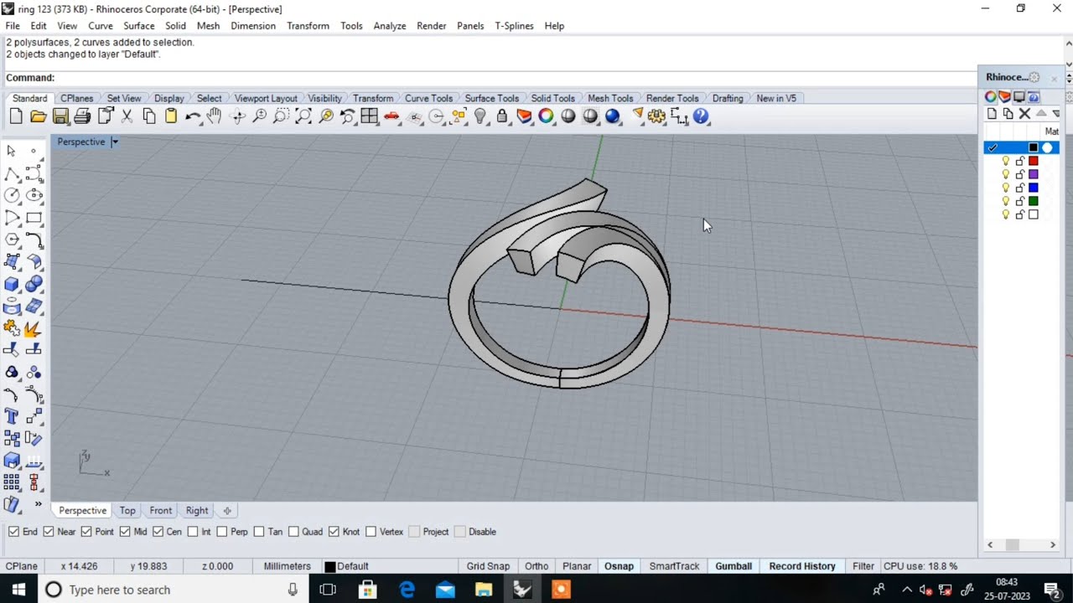Toggle the Point osnap checkbox
This screenshot has height=603, width=1073.
pyautogui.click(x=86, y=532)
